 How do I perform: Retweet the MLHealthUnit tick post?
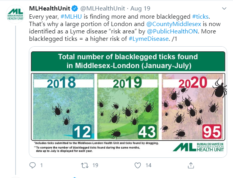(x=85, y=165)
